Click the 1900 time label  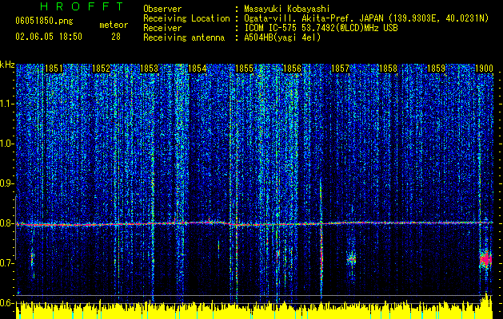(x=484, y=69)
